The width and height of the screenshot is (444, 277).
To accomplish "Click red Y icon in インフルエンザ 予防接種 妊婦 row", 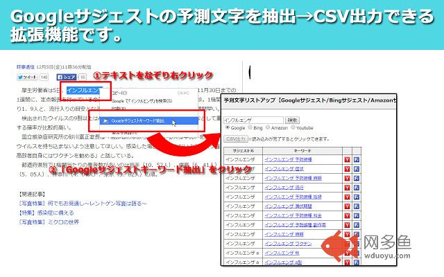I will (347, 197).
